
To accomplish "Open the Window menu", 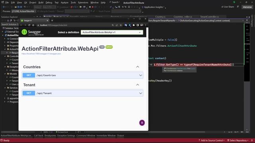I will coord(94,3).
